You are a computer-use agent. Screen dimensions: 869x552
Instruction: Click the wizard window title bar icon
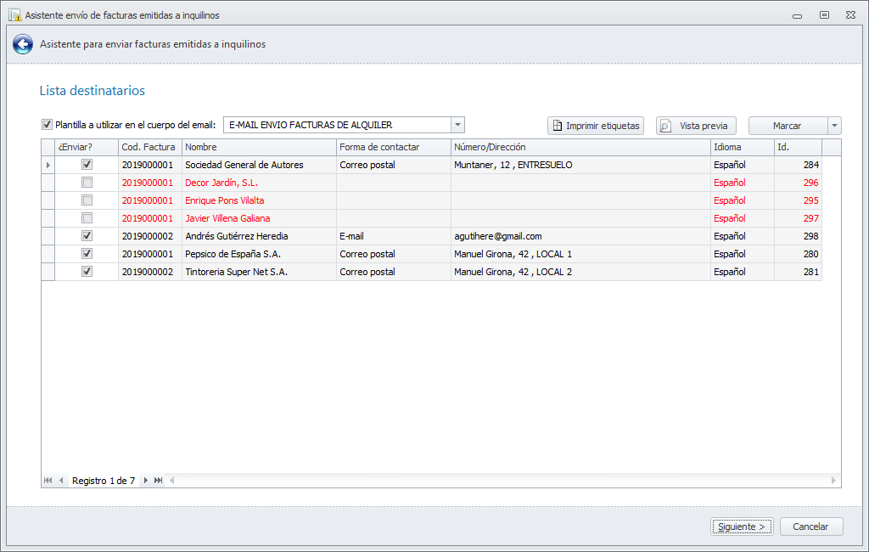click(x=15, y=15)
